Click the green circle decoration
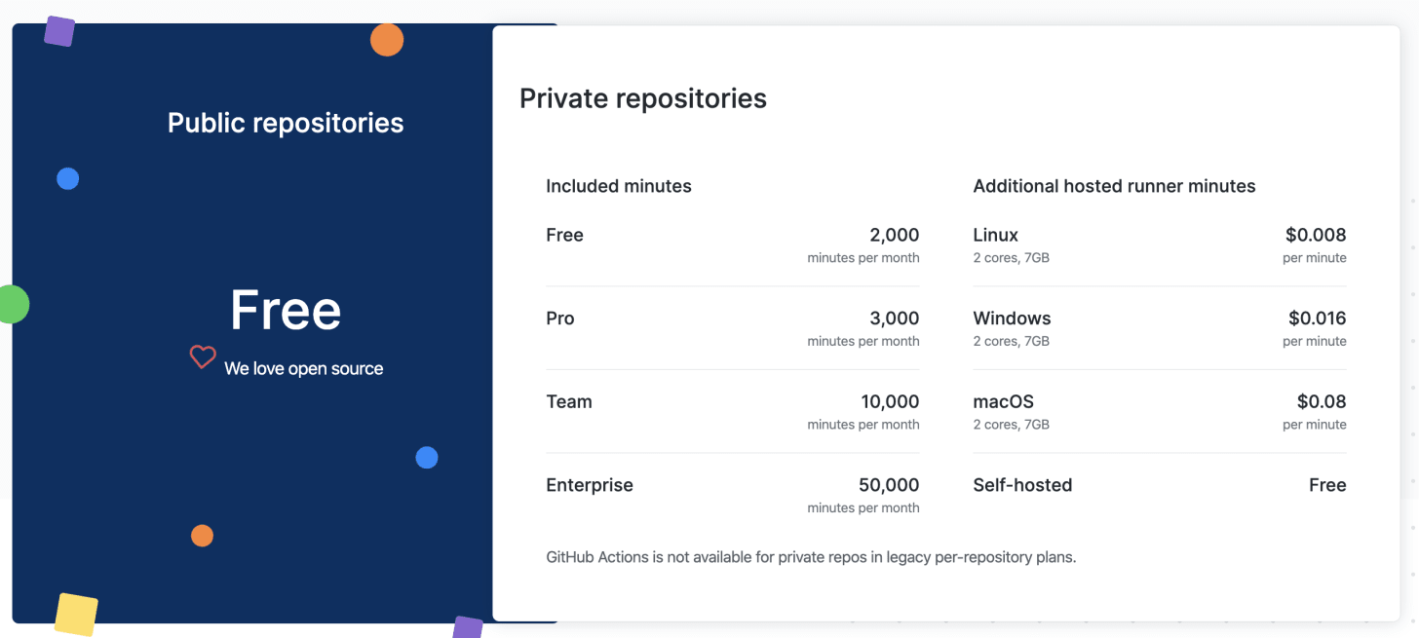1419x638 pixels. [x=12, y=305]
